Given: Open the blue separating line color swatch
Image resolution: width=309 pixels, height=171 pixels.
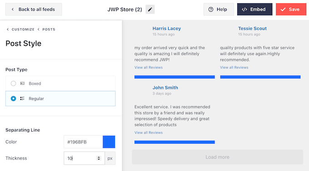Looking at the screenshot, I should point(109,142).
